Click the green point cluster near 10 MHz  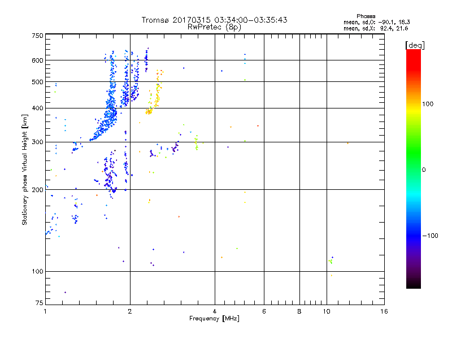331,261
